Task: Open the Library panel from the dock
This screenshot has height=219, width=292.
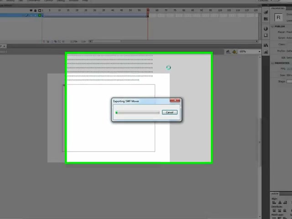Action: pyautogui.click(x=266, y=45)
